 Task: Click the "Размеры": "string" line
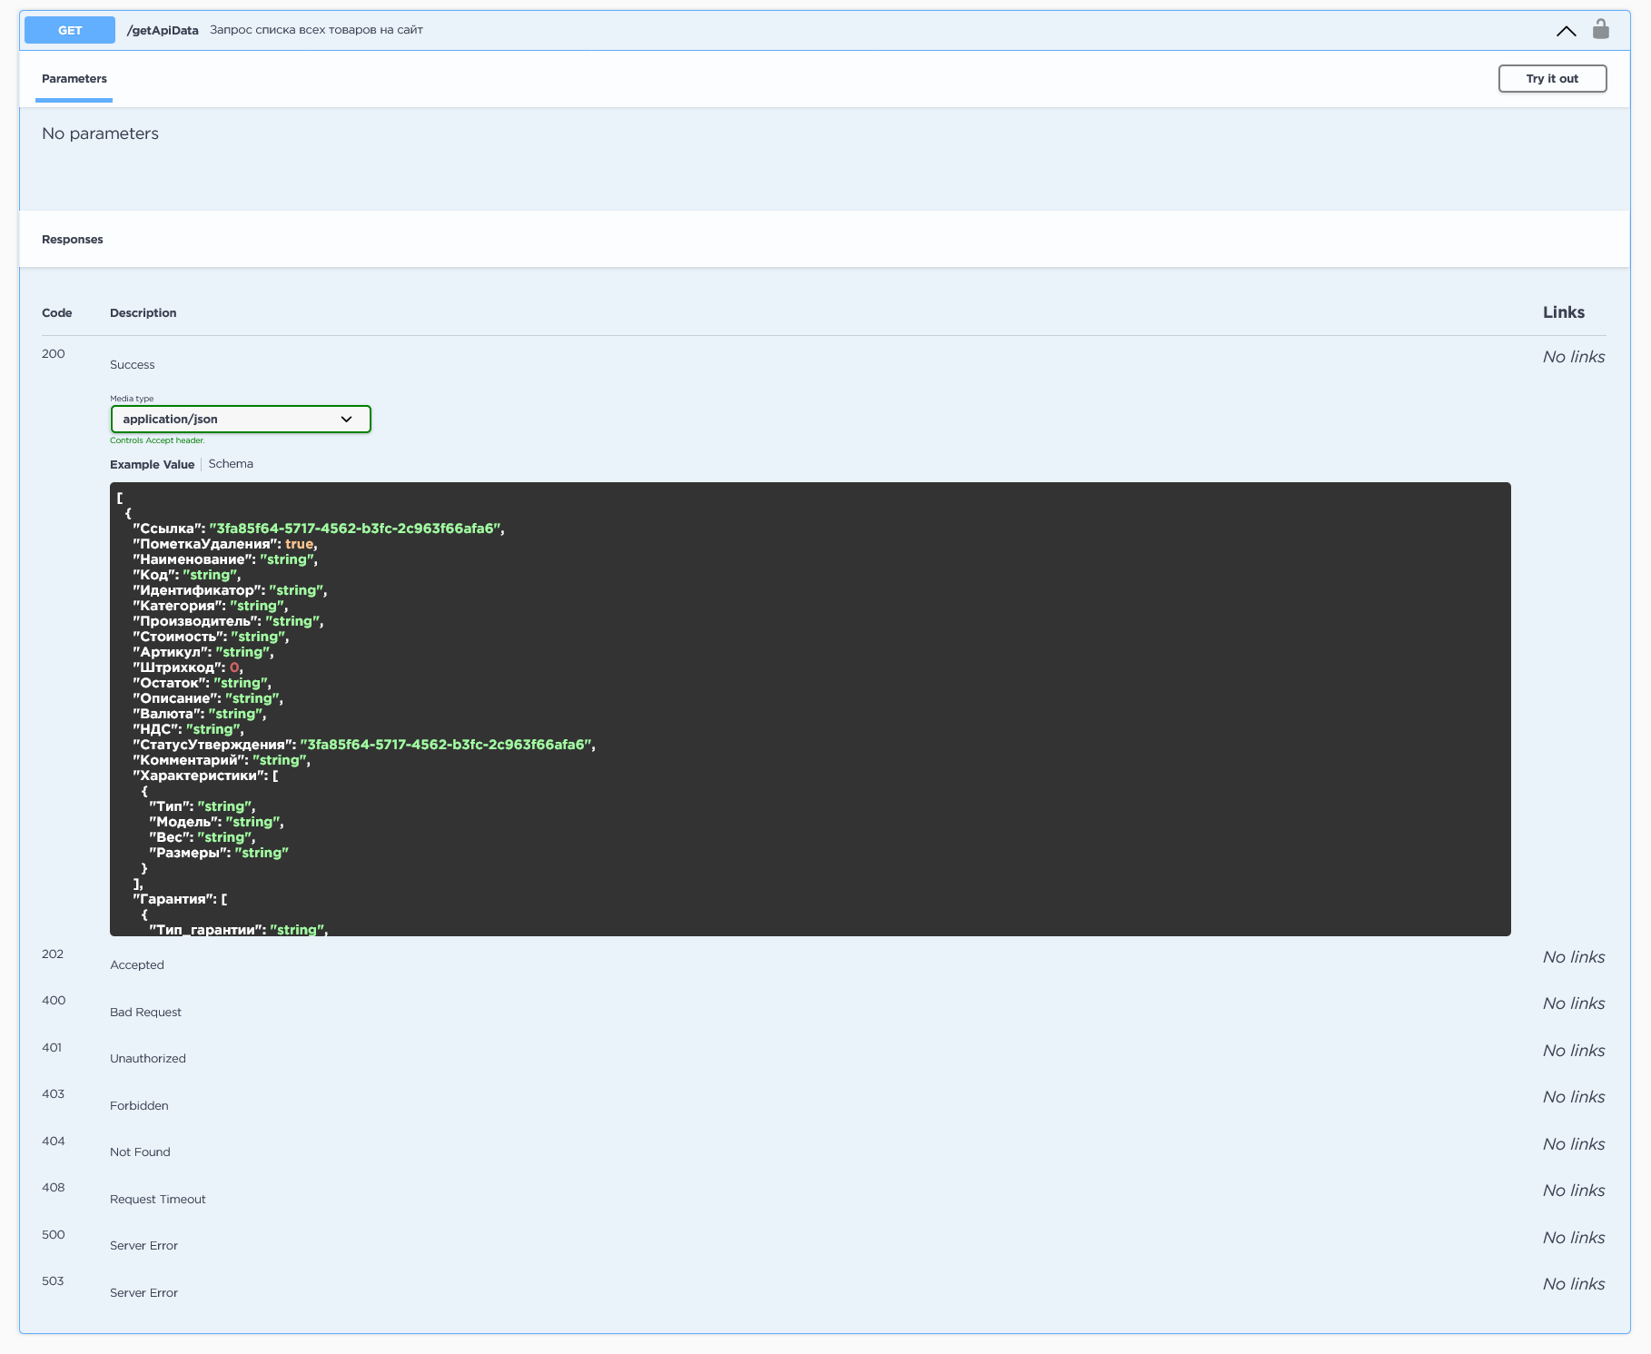coord(219,853)
